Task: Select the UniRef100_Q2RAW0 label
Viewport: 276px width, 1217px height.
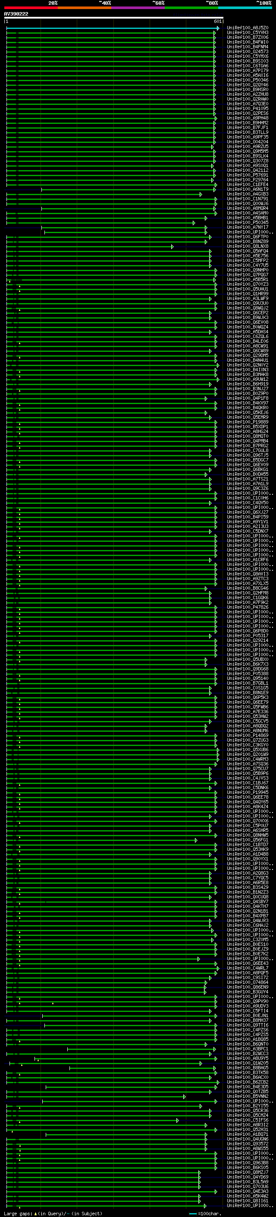Action: tap(248, 99)
